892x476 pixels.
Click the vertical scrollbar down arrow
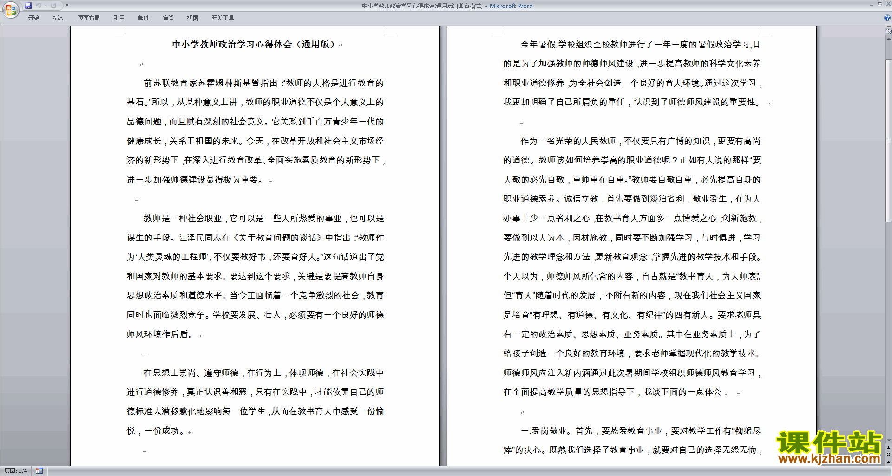point(888,440)
